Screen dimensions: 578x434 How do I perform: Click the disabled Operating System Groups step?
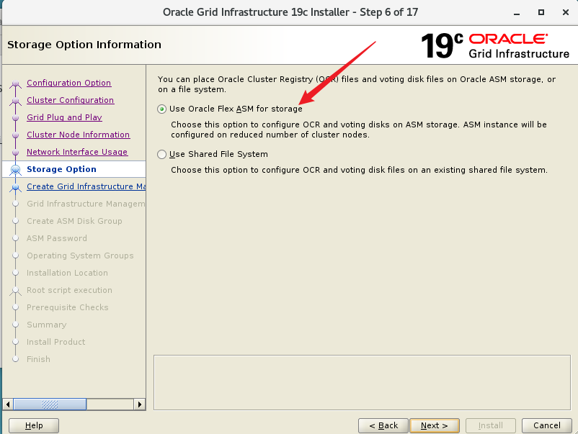click(80, 256)
